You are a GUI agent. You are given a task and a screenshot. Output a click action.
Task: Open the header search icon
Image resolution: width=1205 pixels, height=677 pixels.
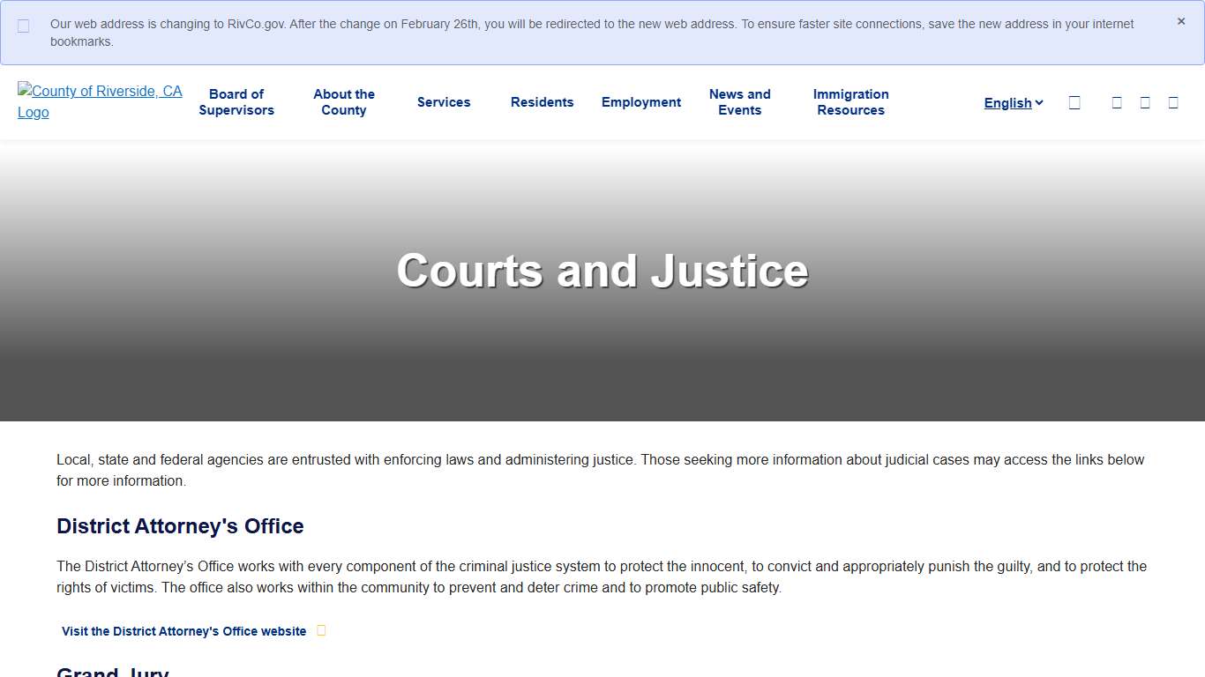coord(1074,102)
